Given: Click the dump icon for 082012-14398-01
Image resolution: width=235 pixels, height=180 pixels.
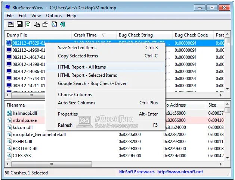Looking at the screenshot, I should point(9,64).
